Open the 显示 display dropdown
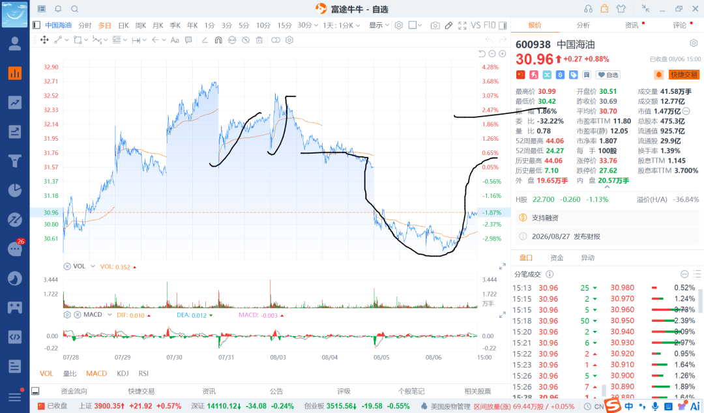Screen dimensions: 704x413 coord(379,25)
